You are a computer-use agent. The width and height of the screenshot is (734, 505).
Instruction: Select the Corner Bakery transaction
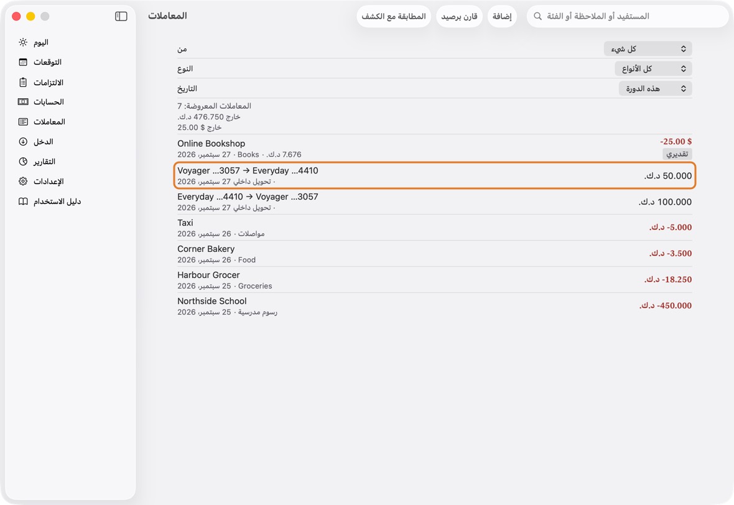tap(434, 254)
